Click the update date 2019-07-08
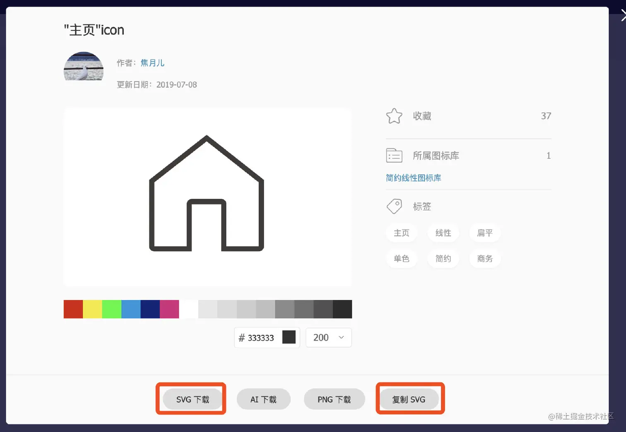 pos(176,85)
